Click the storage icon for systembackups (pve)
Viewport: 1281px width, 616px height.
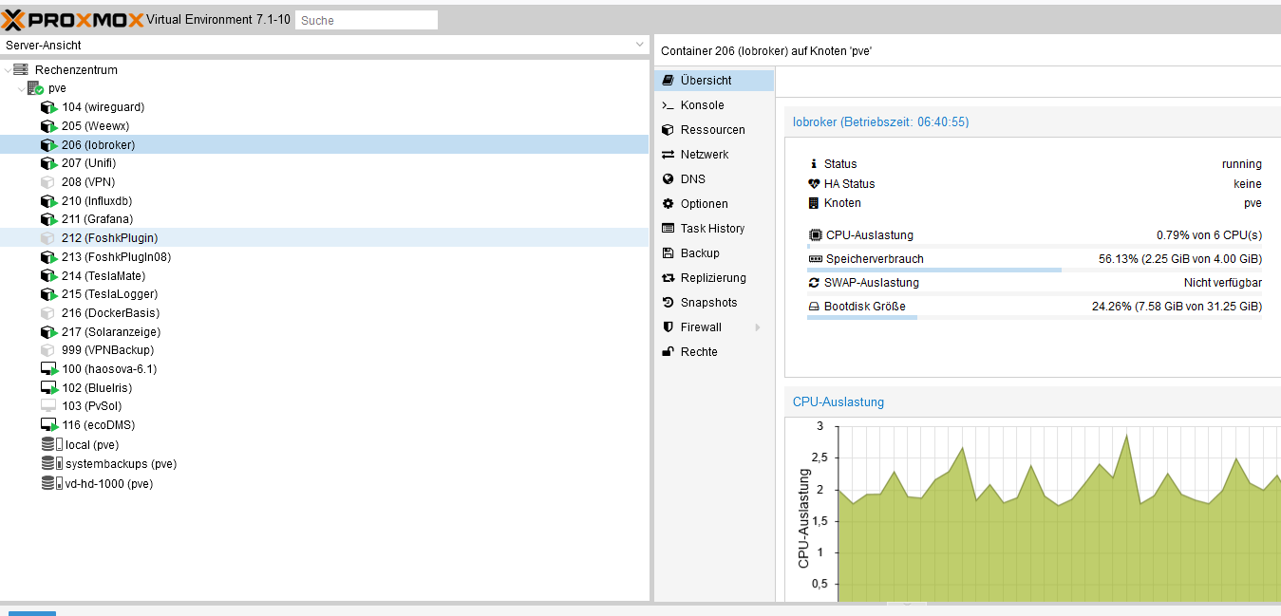51,464
